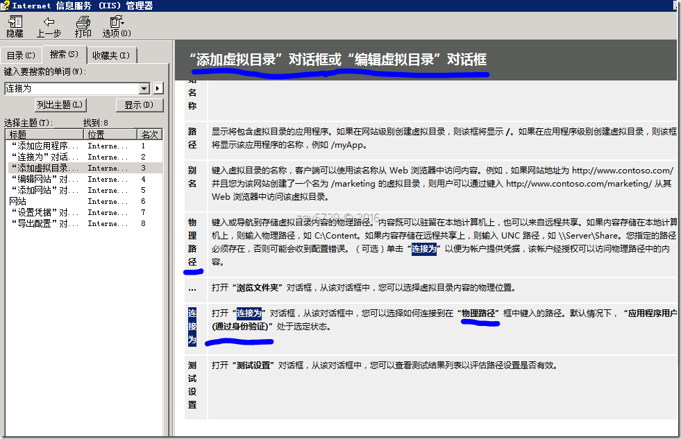The image size is (681, 439).
Task: Click the Print (打印) toolbar icon
Action: 83,26
